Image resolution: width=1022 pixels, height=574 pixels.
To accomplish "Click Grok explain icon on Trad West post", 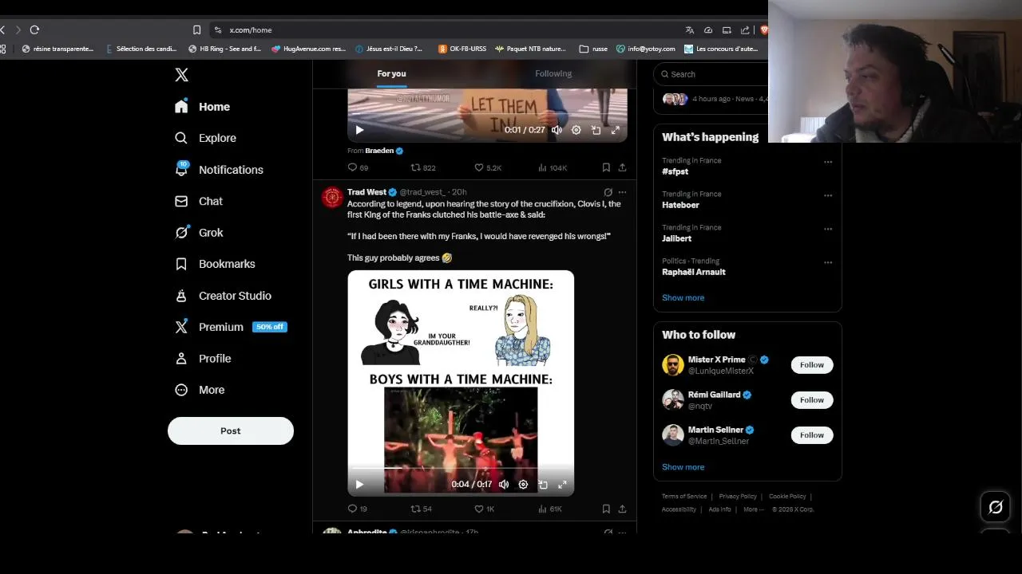I will click(x=608, y=192).
